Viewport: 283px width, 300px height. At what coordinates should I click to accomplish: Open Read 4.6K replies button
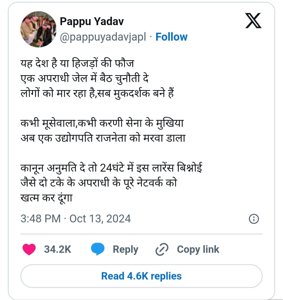141,276
